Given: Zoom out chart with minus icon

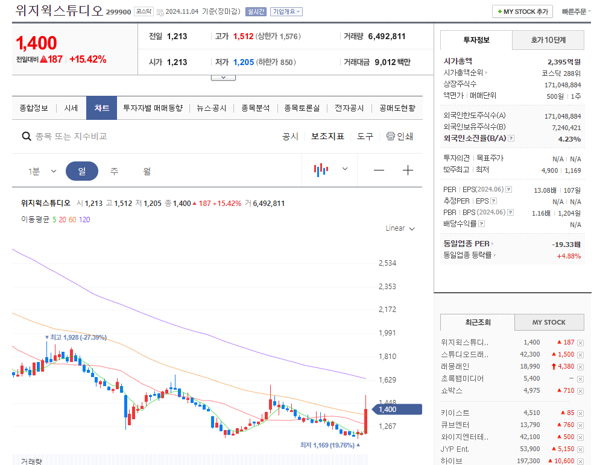Looking at the screenshot, I should (379, 170).
